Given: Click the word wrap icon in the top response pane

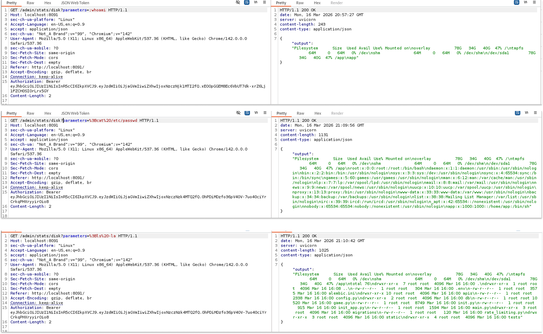Looking at the screenshot, I should [516, 2].
